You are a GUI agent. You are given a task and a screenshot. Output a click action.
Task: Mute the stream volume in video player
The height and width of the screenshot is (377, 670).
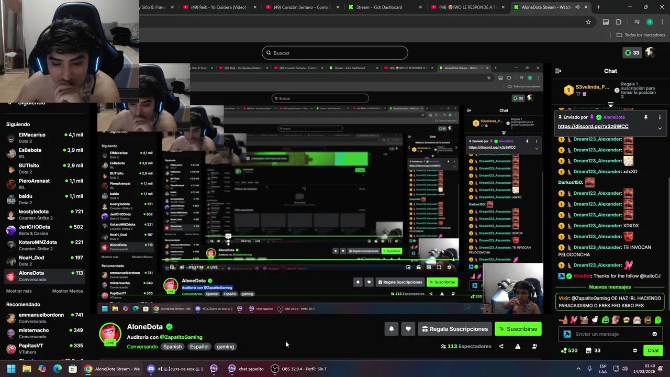182,267
